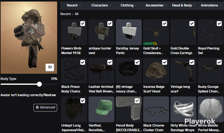Open the Clothing tab
Image resolution: width=224 pixels, height=133 pixels.
click(127, 5)
